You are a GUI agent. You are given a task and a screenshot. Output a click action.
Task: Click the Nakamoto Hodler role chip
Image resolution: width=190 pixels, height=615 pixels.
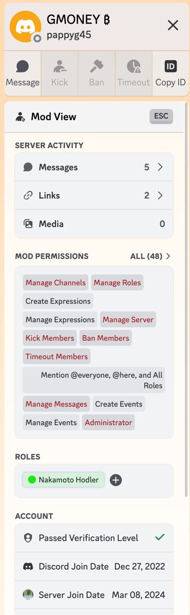pyautogui.click(x=63, y=480)
